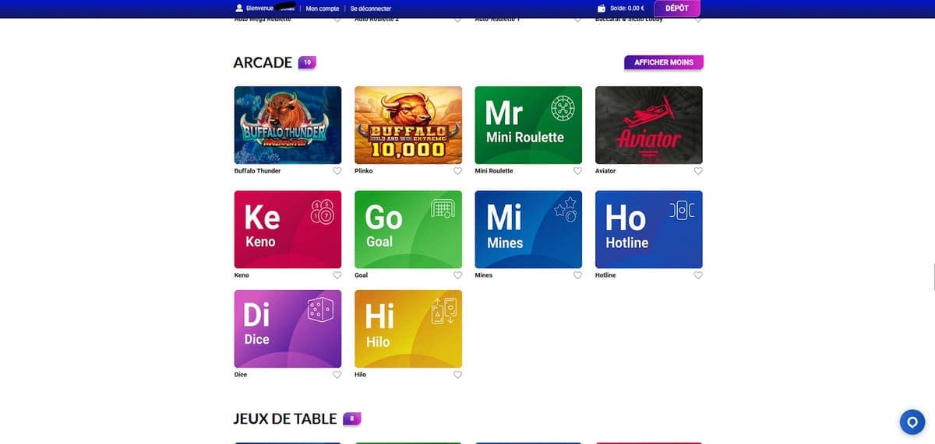The image size is (935, 444).
Task: Click the user profile icon
Action: click(239, 8)
